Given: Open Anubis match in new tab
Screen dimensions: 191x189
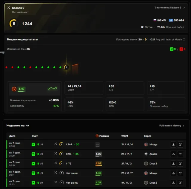Looking at the screenshot, I should coord(180,154).
